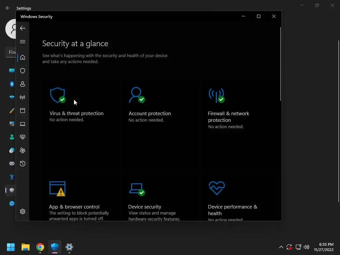Open Firewall & network protection sidebar icon
The width and height of the screenshot is (340, 255).
23,97
